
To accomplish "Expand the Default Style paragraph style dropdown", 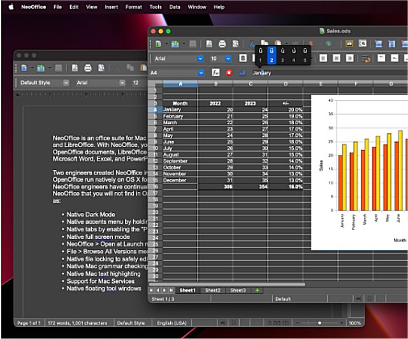I will pos(66,83).
